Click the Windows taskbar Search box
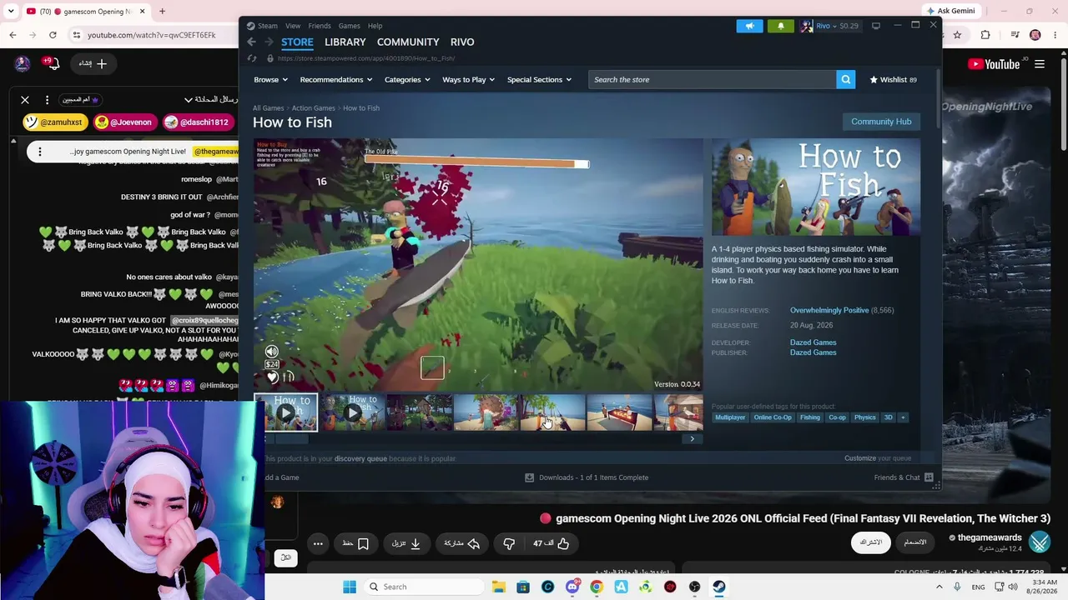The width and height of the screenshot is (1068, 600). [423, 587]
